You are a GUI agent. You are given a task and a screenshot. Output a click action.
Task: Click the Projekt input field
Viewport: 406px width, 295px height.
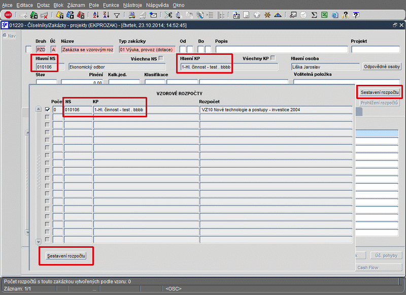(376, 49)
